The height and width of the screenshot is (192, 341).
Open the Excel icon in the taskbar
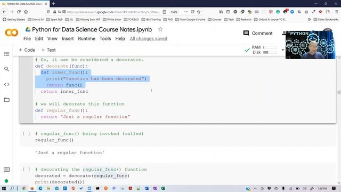click(x=163, y=188)
